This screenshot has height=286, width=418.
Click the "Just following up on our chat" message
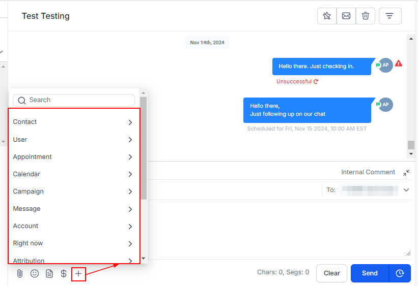click(307, 110)
